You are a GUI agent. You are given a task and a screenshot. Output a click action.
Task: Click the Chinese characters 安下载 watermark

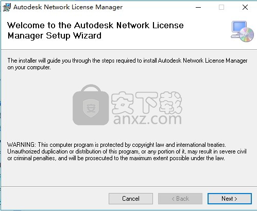pyautogui.click(x=146, y=102)
